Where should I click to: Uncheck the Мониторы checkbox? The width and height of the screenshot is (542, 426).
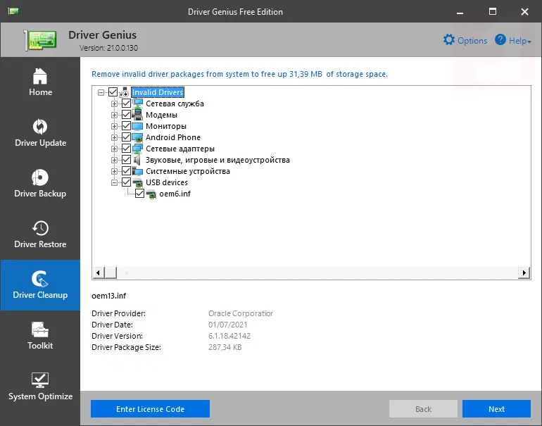coord(126,126)
